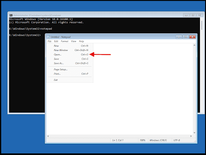Click UTF-8 encoding in status bar
206x155 pixels.
[x=177, y=140]
